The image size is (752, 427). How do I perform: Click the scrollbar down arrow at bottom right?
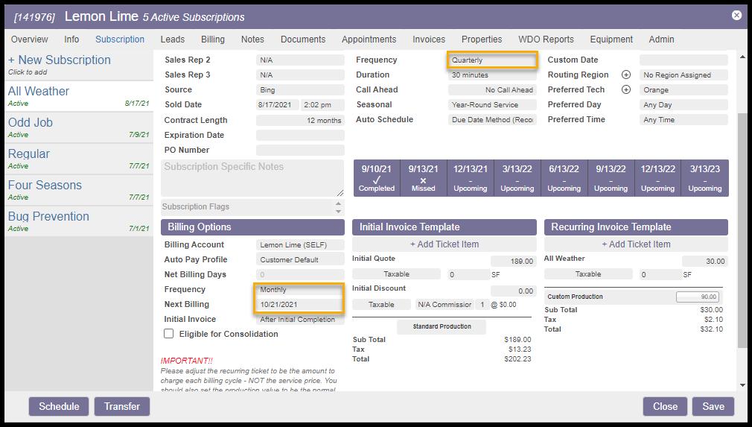point(742,385)
